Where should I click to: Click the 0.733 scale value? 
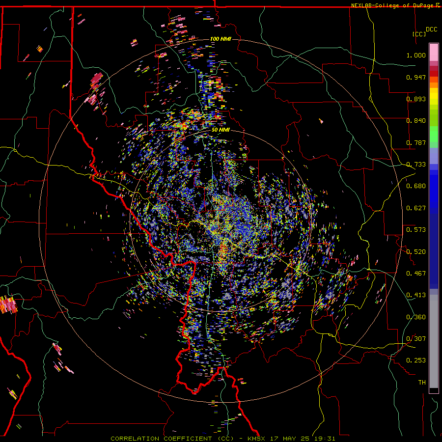416,165
